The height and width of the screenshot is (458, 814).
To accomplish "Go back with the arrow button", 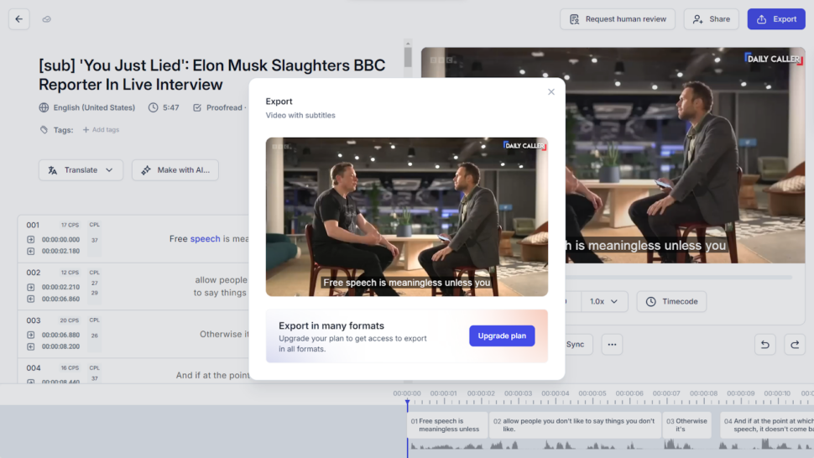I will click(x=19, y=19).
